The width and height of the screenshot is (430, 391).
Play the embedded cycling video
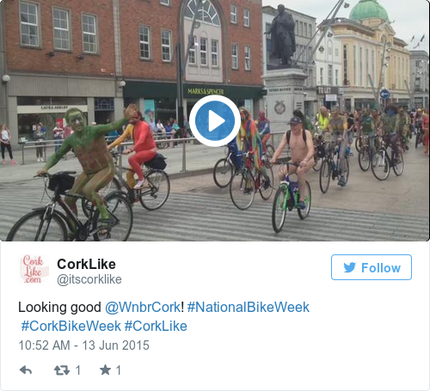point(215,120)
